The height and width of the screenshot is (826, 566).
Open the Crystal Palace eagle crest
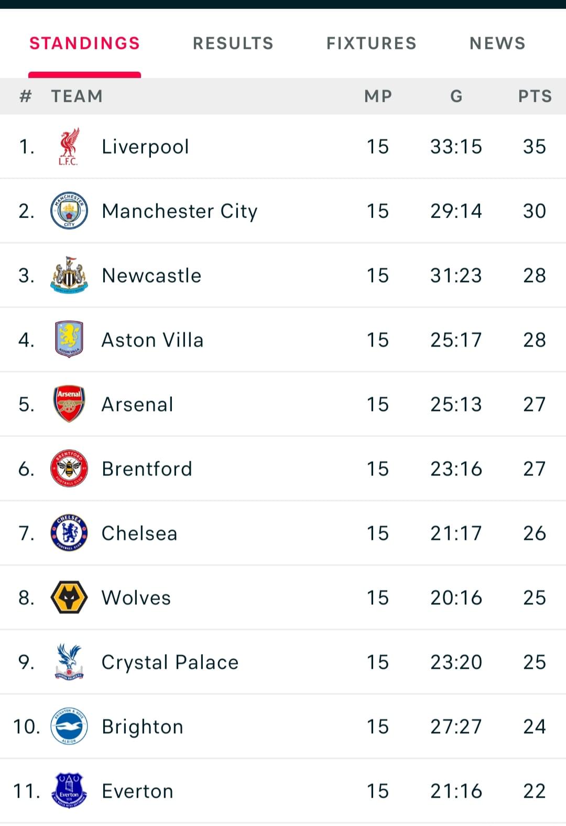click(x=69, y=662)
